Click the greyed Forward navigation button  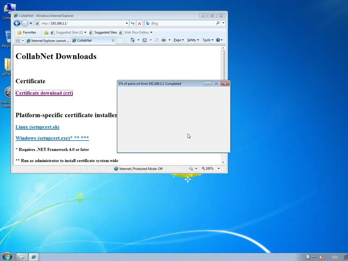click(25, 23)
